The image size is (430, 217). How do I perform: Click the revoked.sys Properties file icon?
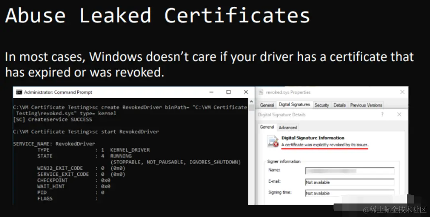pyautogui.click(x=261, y=92)
